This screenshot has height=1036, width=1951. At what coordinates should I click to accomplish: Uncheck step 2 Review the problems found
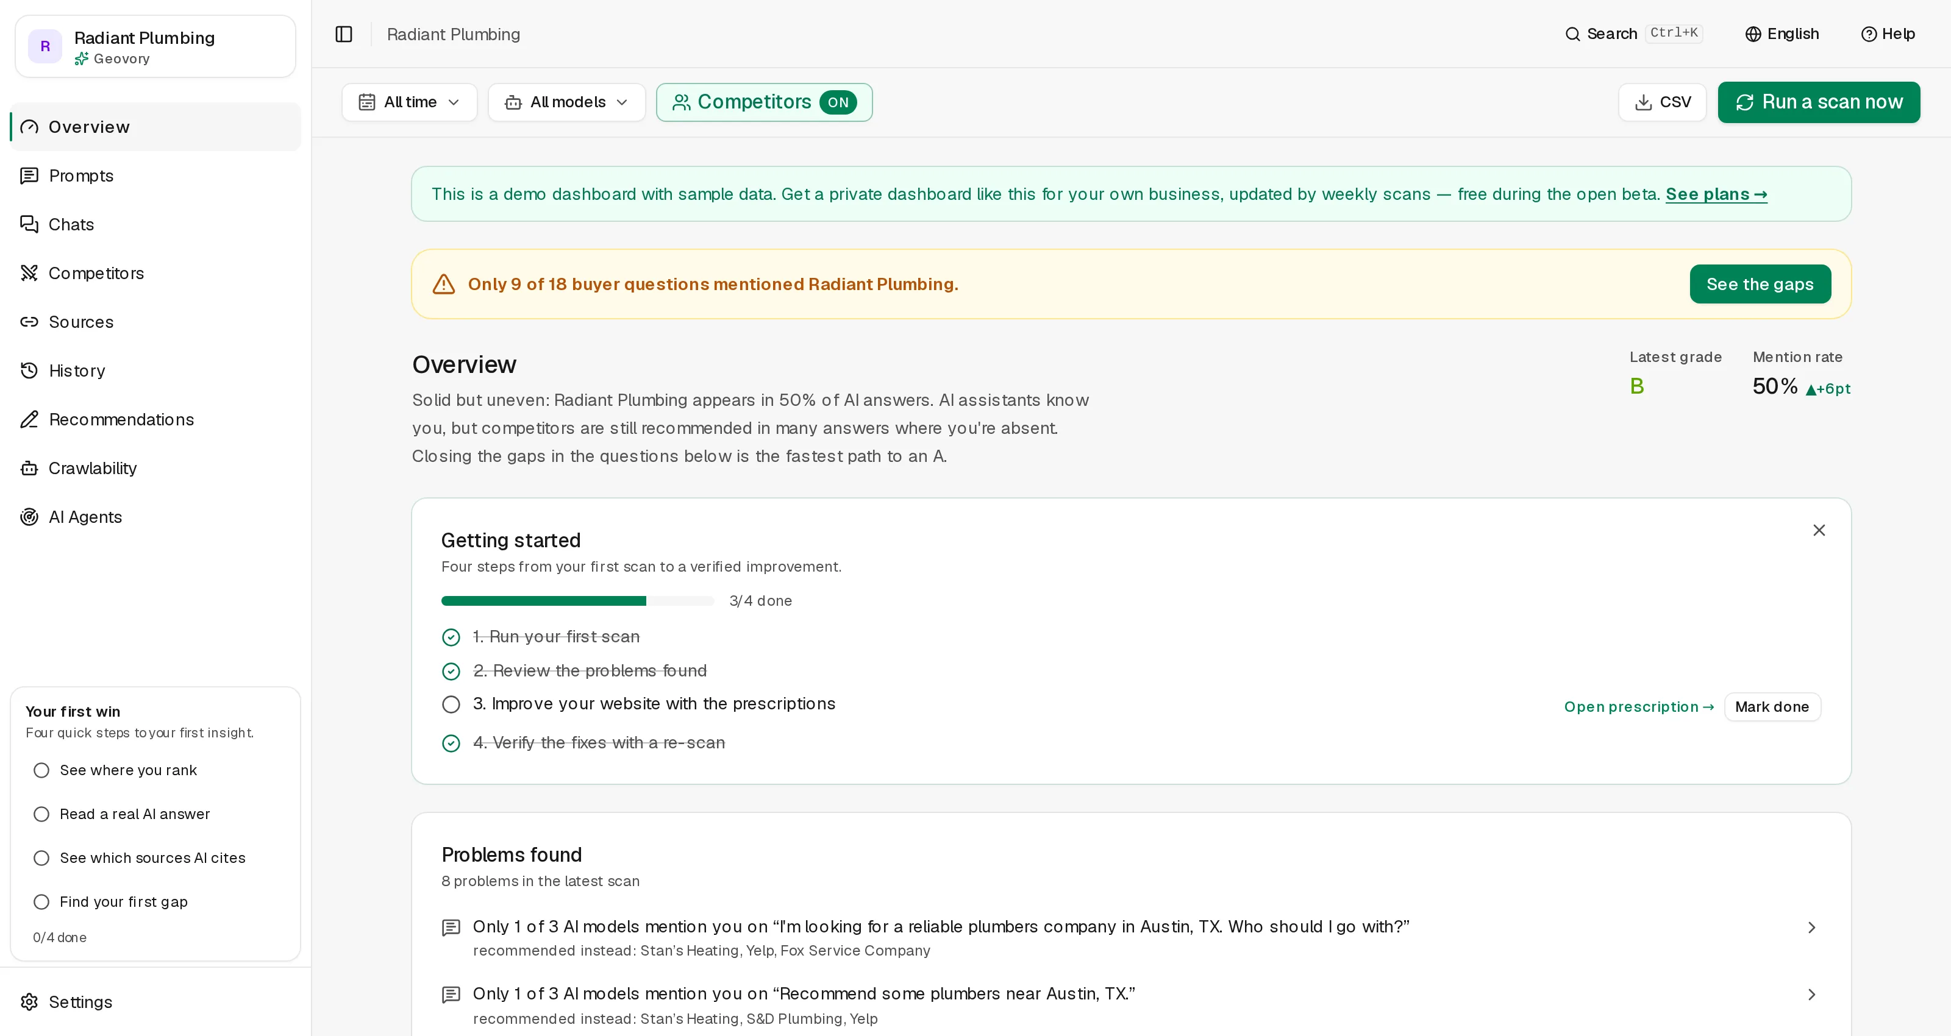pos(451,672)
